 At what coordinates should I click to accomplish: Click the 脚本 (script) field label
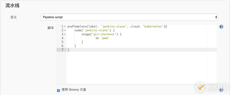pyautogui.click(x=50, y=28)
